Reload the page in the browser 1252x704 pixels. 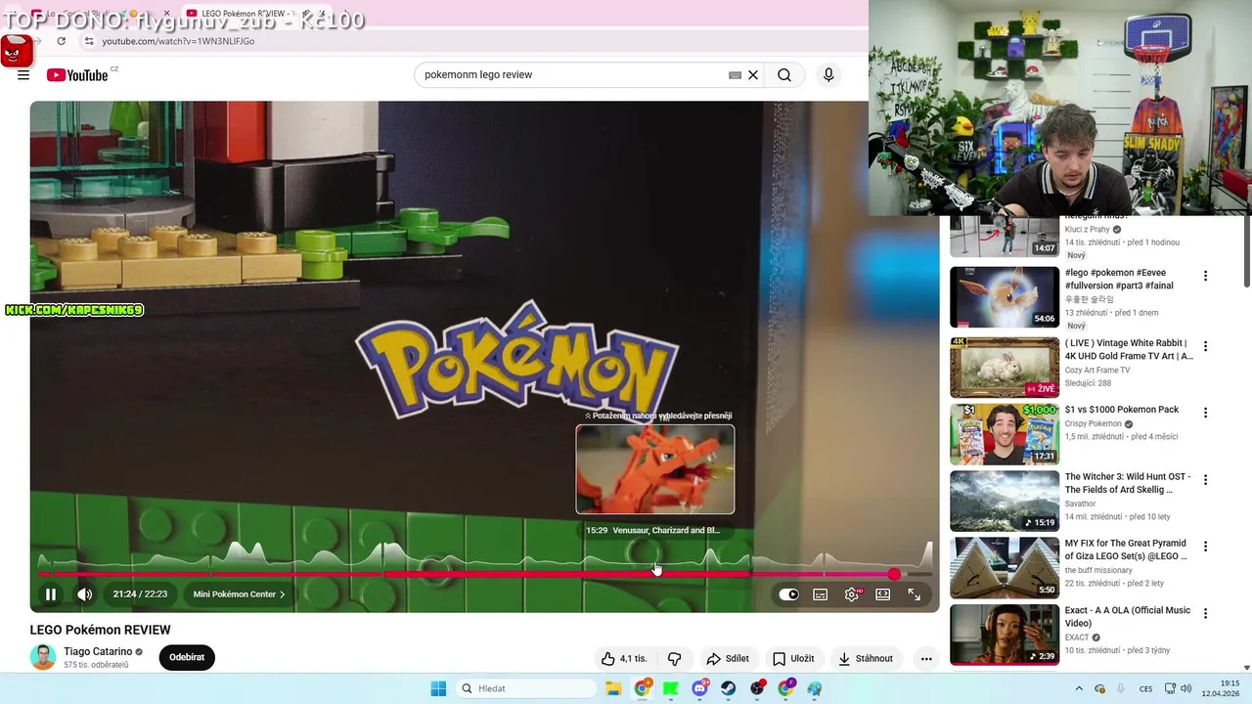click(x=61, y=41)
